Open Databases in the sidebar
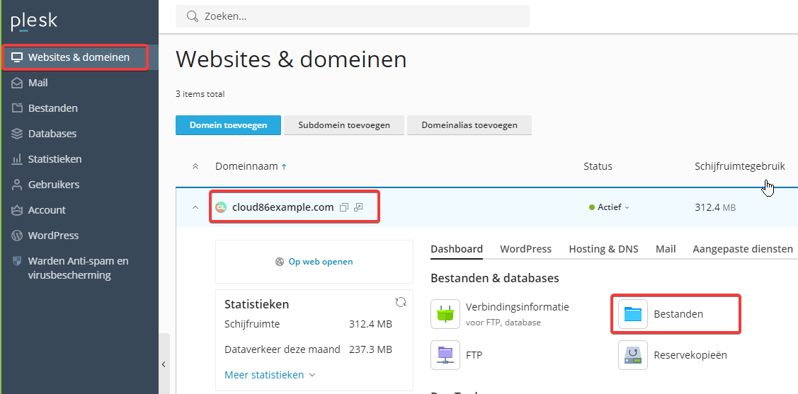This screenshot has width=798, height=394. pos(52,134)
